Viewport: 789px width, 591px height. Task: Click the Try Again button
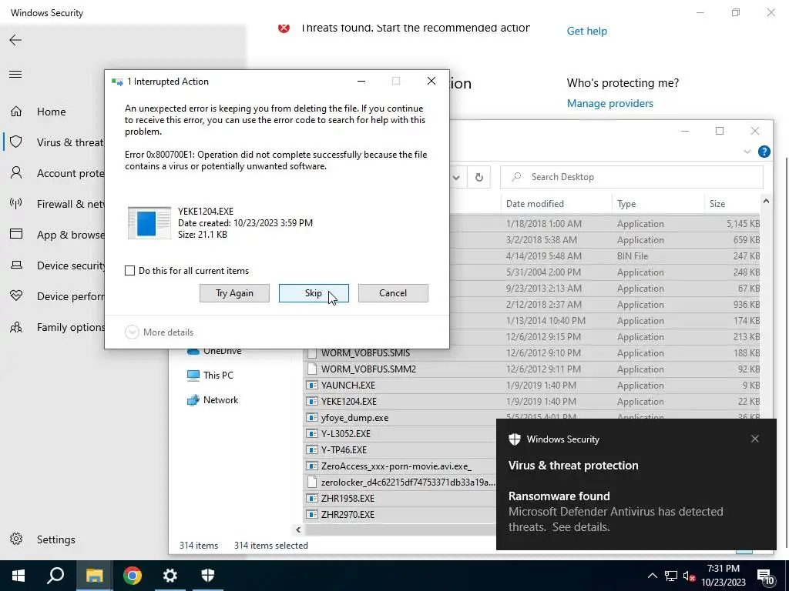234,293
